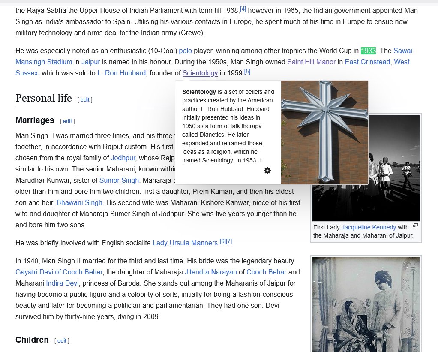Open the Scientology cross preview image
Screen dimensions: 438x352
pos(324,132)
